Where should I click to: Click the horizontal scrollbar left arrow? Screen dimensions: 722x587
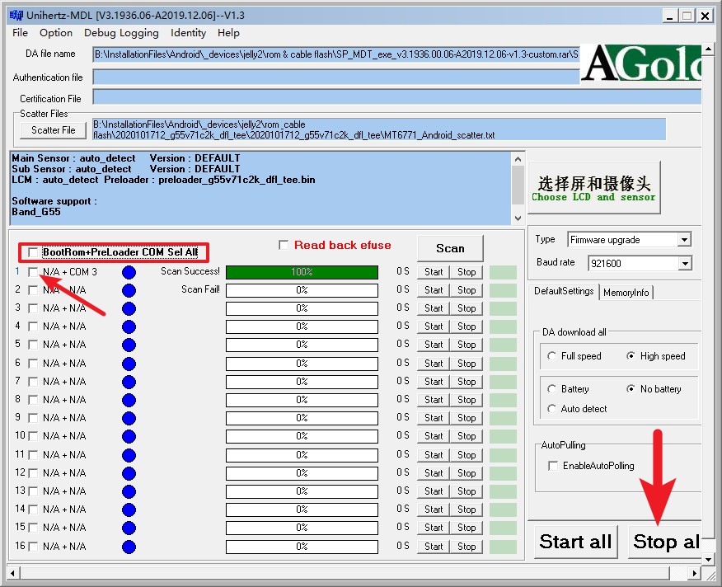(x=13, y=574)
